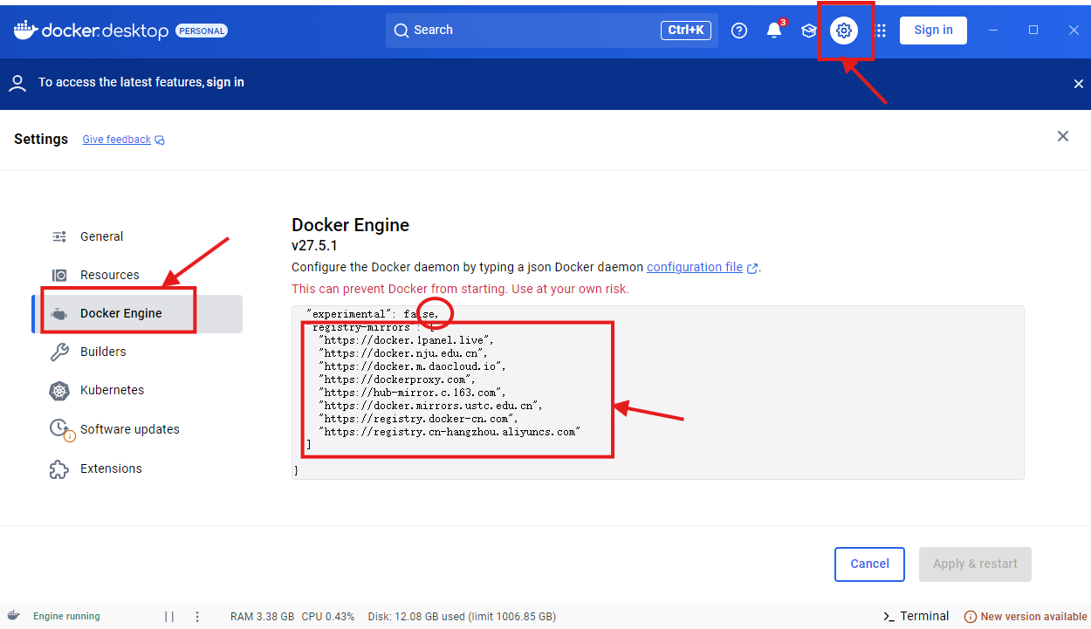Click the Engine running status text

coord(66,617)
